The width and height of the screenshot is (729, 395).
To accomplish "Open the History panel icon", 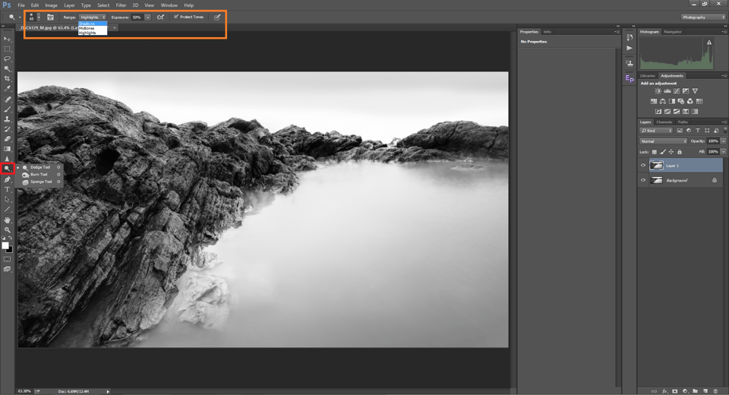I will [x=630, y=37].
